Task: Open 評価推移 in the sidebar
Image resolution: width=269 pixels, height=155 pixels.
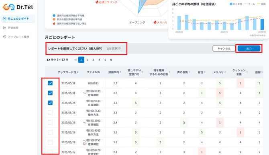Action: [11, 28]
